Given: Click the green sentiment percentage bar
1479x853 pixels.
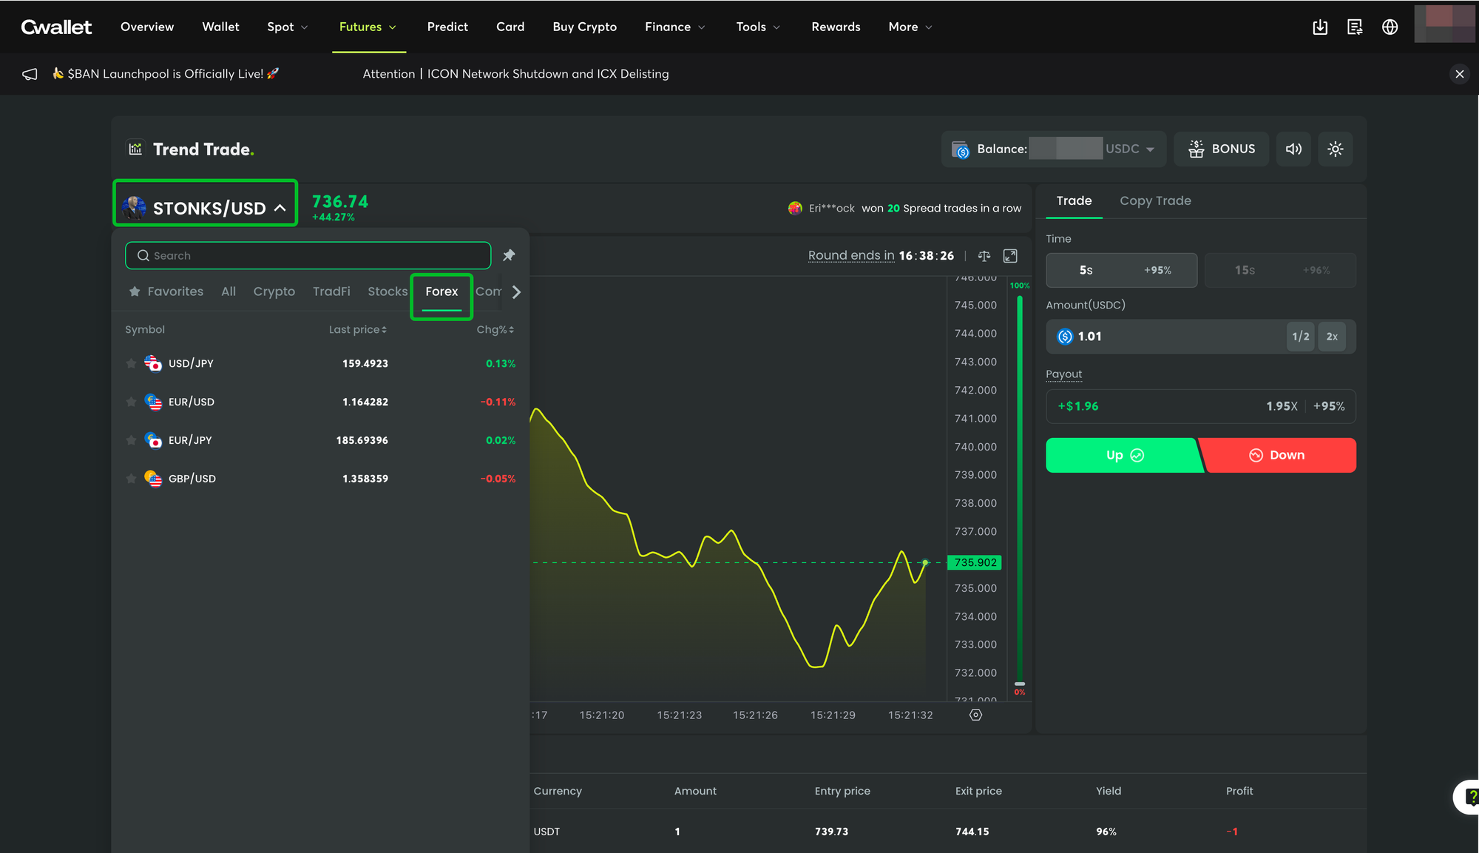Looking at the screenshot, I should (x=1020, y=488).
